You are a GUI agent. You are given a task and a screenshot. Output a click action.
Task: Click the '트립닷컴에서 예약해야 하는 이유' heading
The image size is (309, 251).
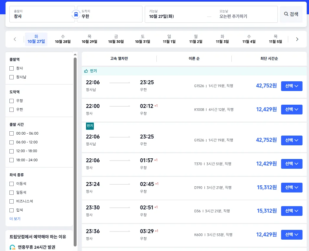[38, 237]
